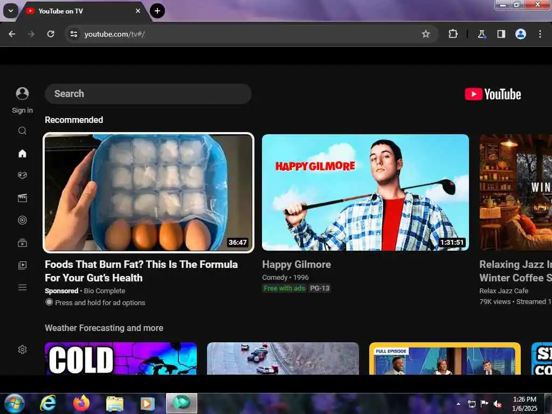Open the Windows Start button
The width and height of the screenshot is (552, 414).
15,403
